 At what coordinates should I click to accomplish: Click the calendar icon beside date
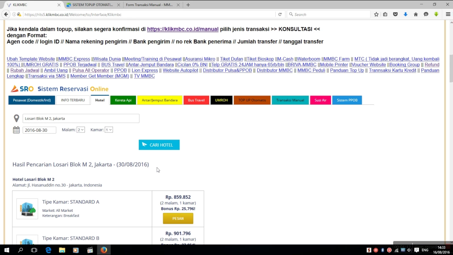tap(16, 130)
